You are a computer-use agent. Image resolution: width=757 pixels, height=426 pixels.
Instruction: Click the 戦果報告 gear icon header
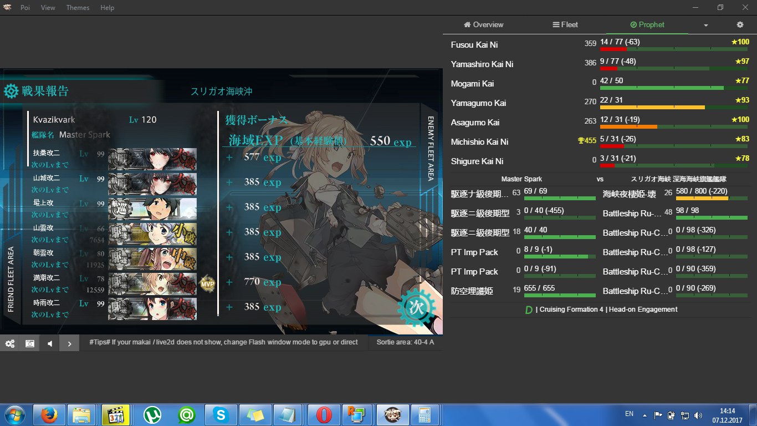coord(37,91)
